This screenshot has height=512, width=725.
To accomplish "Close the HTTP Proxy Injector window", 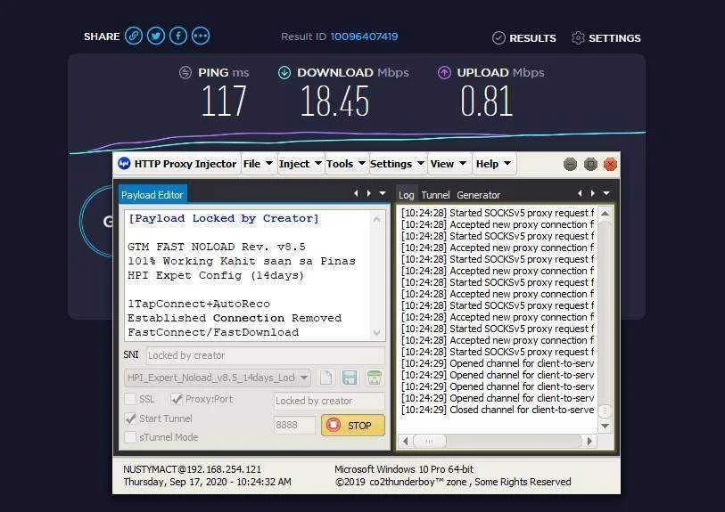I will point(610,165).
